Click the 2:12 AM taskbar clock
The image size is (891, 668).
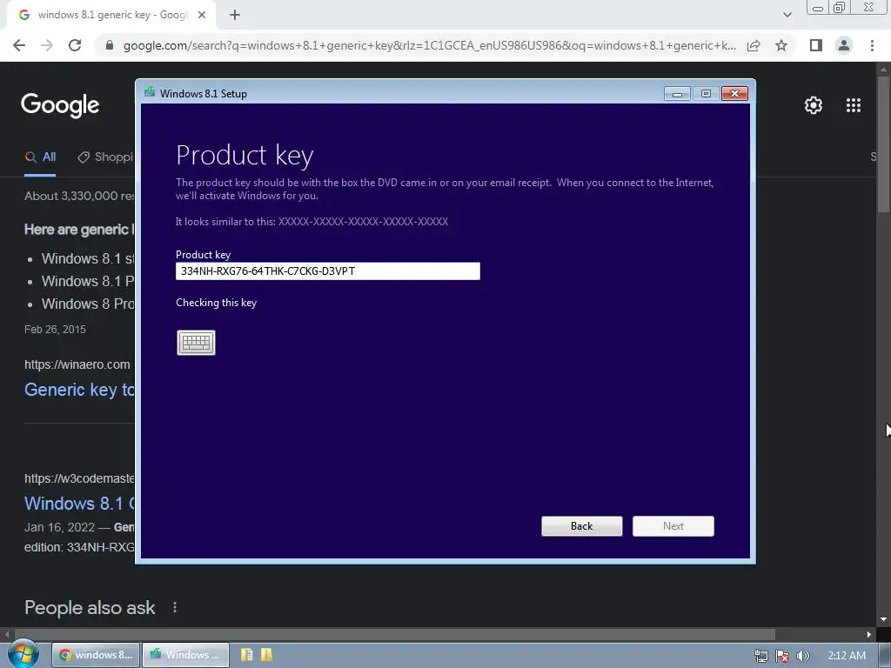(x=847, y=656)
